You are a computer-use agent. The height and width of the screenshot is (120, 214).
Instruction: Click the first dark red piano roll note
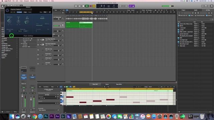[x=70, y=97]
